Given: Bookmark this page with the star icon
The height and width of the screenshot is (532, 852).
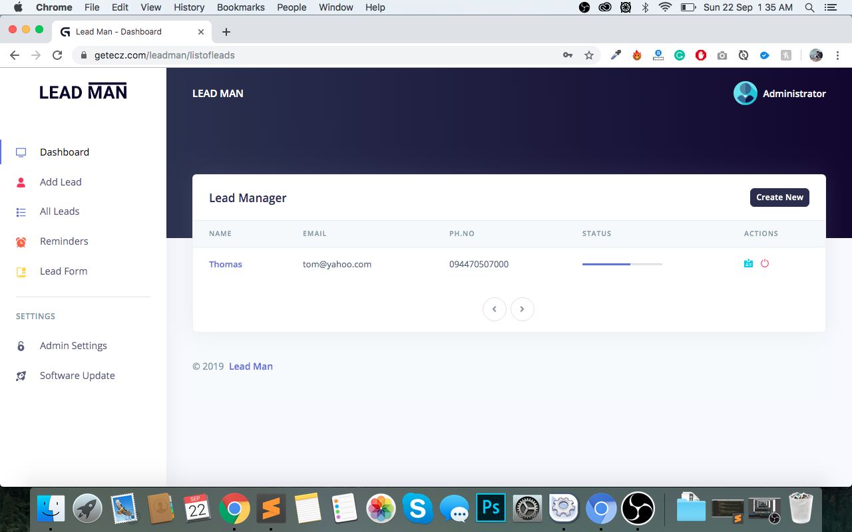Looking at the screenshot, I should coord(589,55).
